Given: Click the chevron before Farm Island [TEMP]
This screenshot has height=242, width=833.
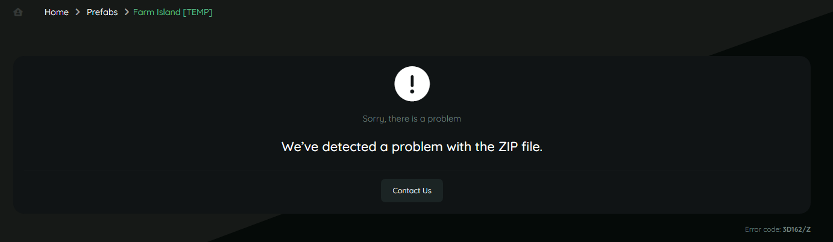Looking at the screenshot, I should [127, 12].
